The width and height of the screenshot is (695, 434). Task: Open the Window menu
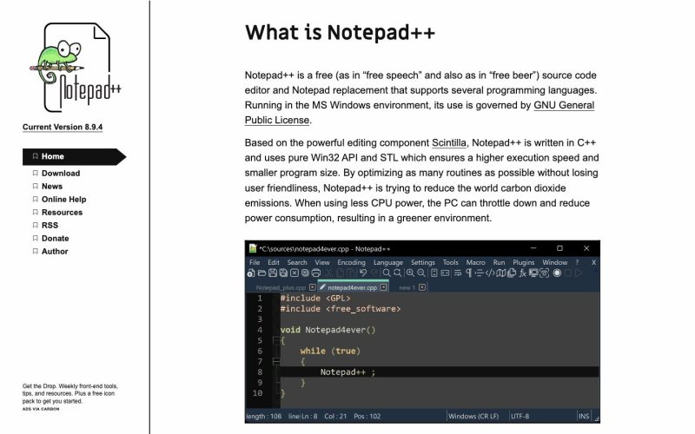pyautogui.click(x=555, y=262)
